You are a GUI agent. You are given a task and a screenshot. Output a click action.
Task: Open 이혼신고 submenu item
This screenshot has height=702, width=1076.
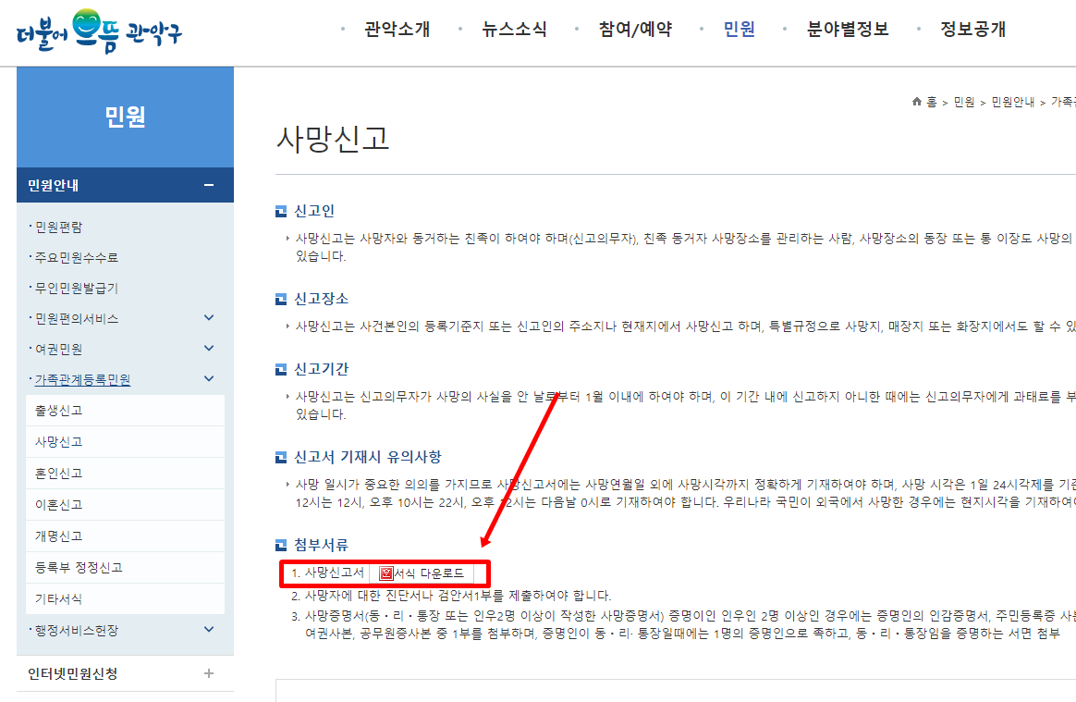[x=125, y=505]
